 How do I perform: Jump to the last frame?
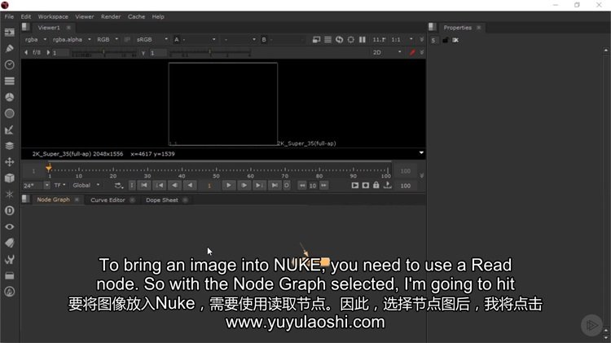click(x=275, y=185)
